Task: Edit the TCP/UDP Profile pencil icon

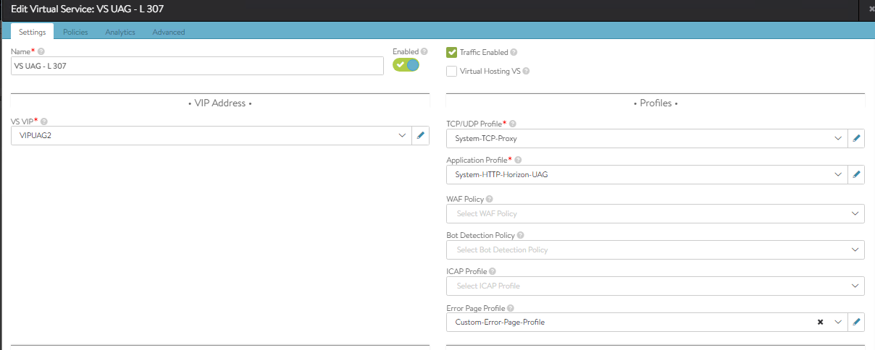Action: [x=856, y=138]
